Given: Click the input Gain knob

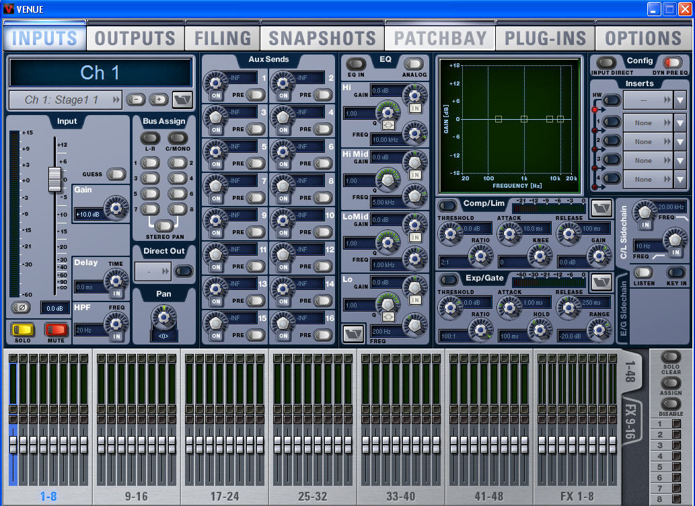Looking at the screenshot, I should 117,208.
